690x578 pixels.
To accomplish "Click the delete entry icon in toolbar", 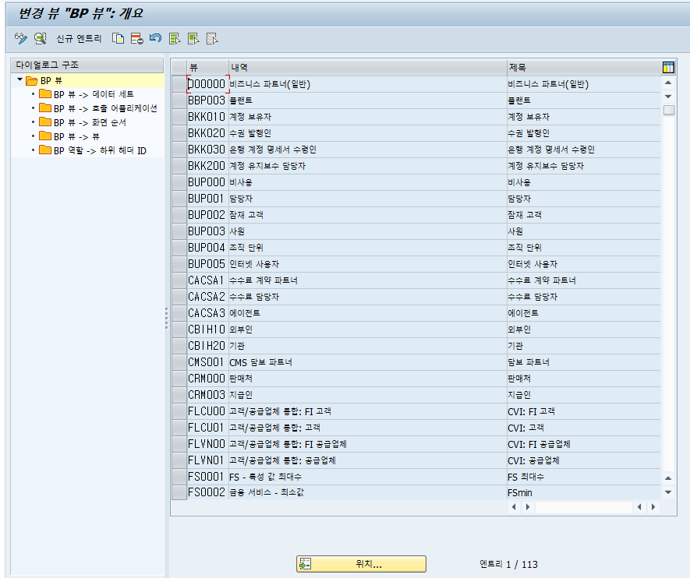I will click(x=137, y=39).
